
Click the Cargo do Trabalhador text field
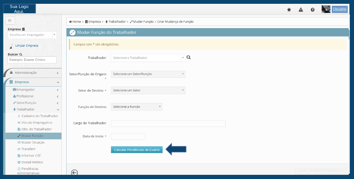[x=168, y=123]
